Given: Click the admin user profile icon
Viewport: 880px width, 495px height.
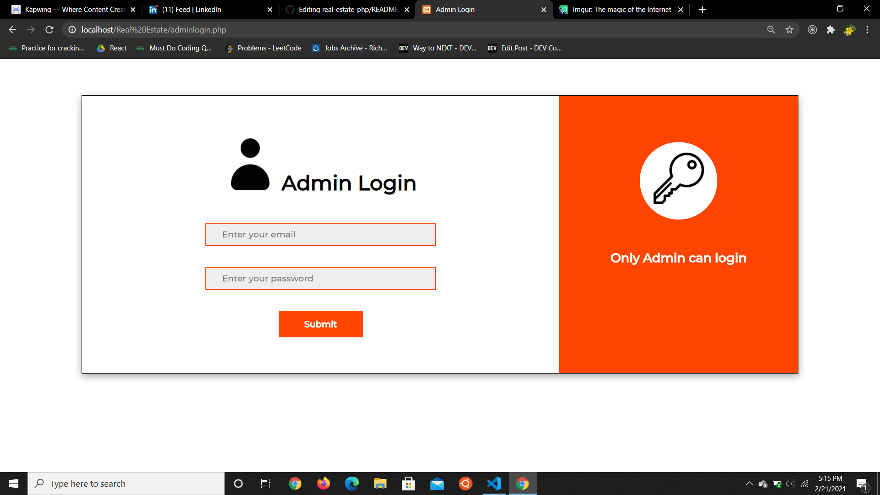Looking at the screenshot, I should [x=250, y=163].
